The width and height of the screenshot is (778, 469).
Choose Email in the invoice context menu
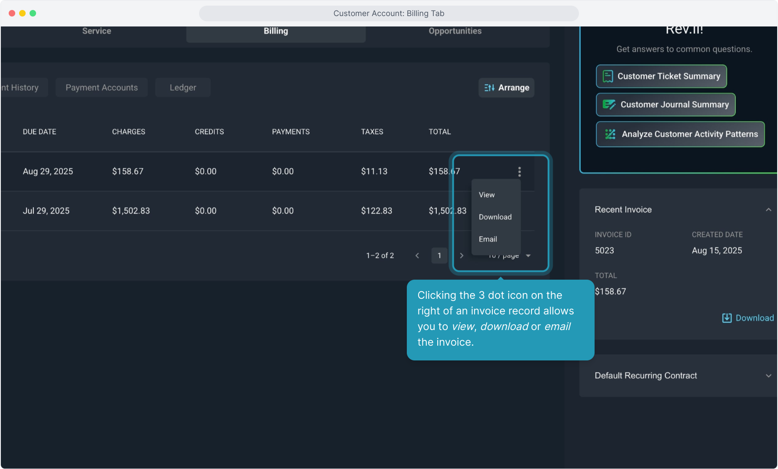(488, 239)
